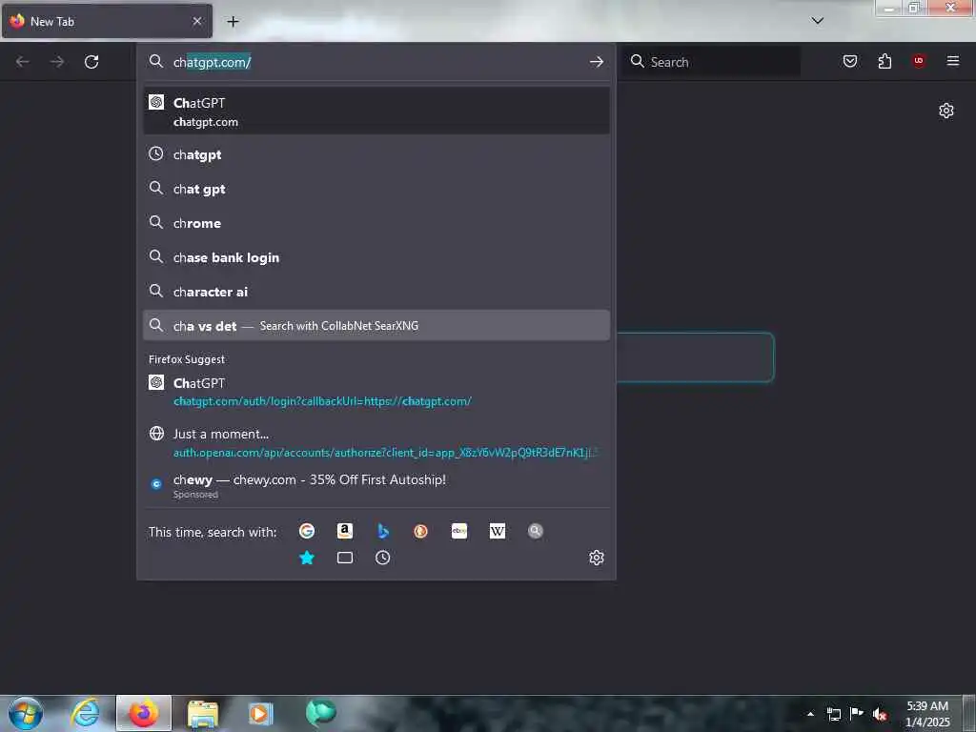Click the Firefox taskbar icon
Viewport: 976px width, 732px height.
pyautogui.click(x=144, y=713)
